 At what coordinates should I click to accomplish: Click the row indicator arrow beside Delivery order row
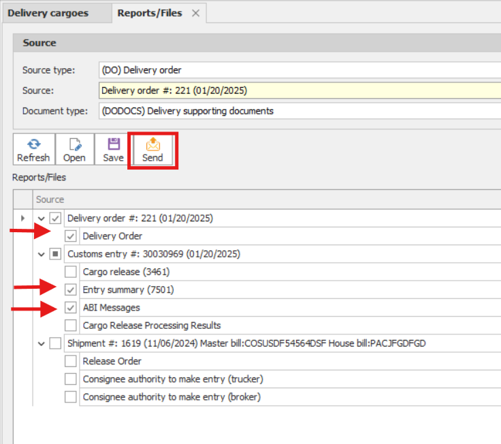[x=22, y=219]
